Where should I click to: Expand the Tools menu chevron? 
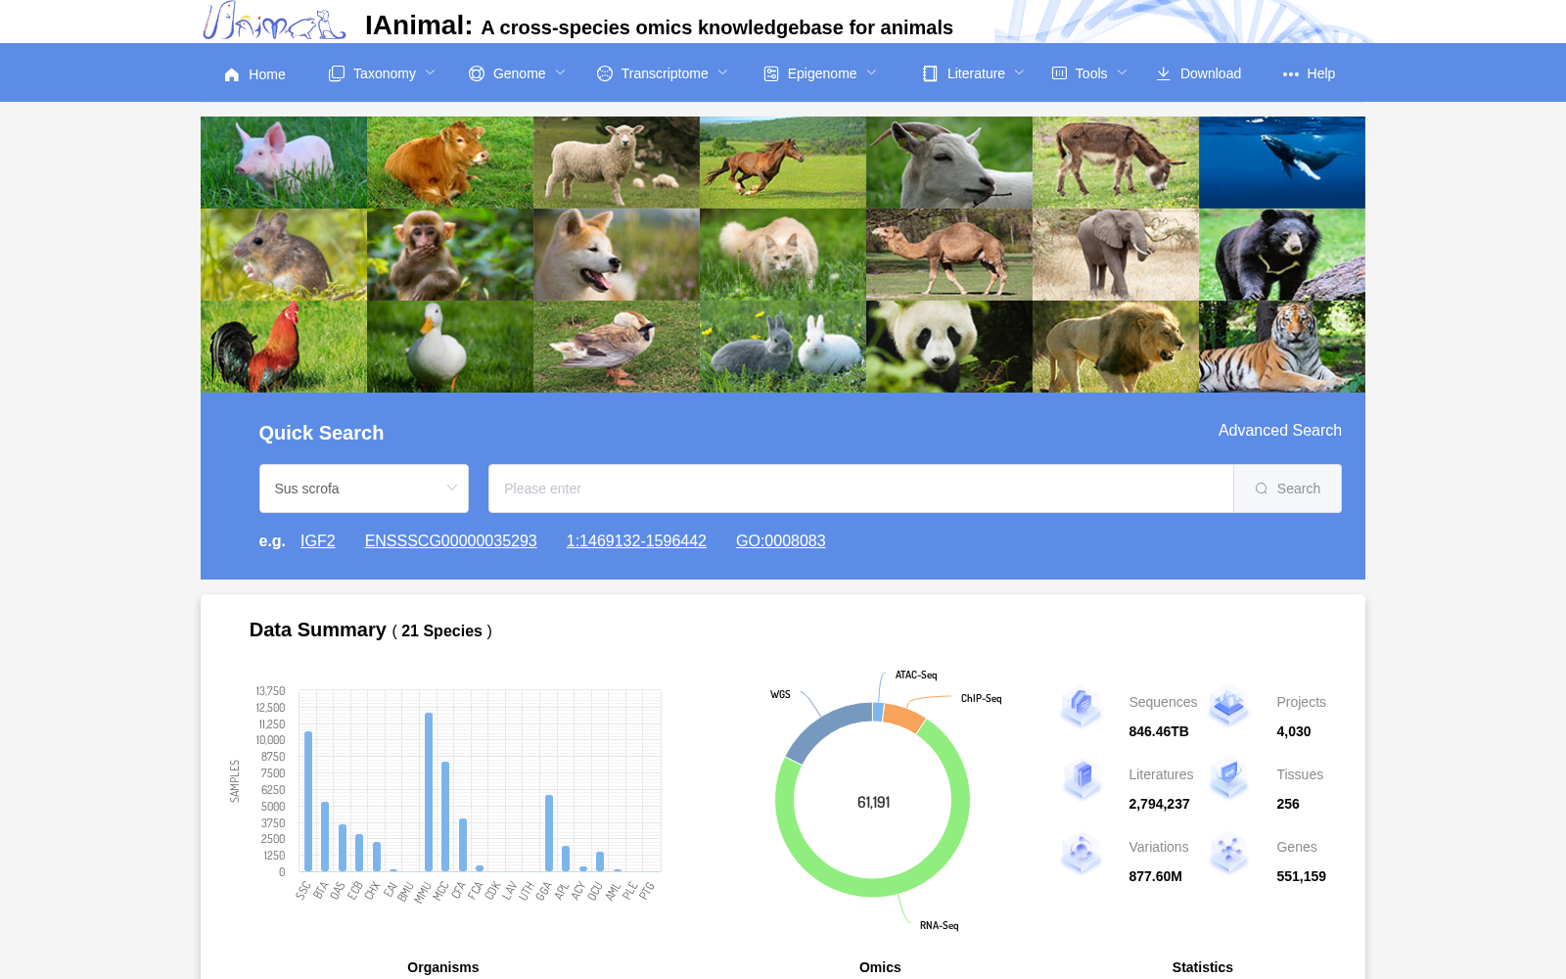tap(1123, 72)
